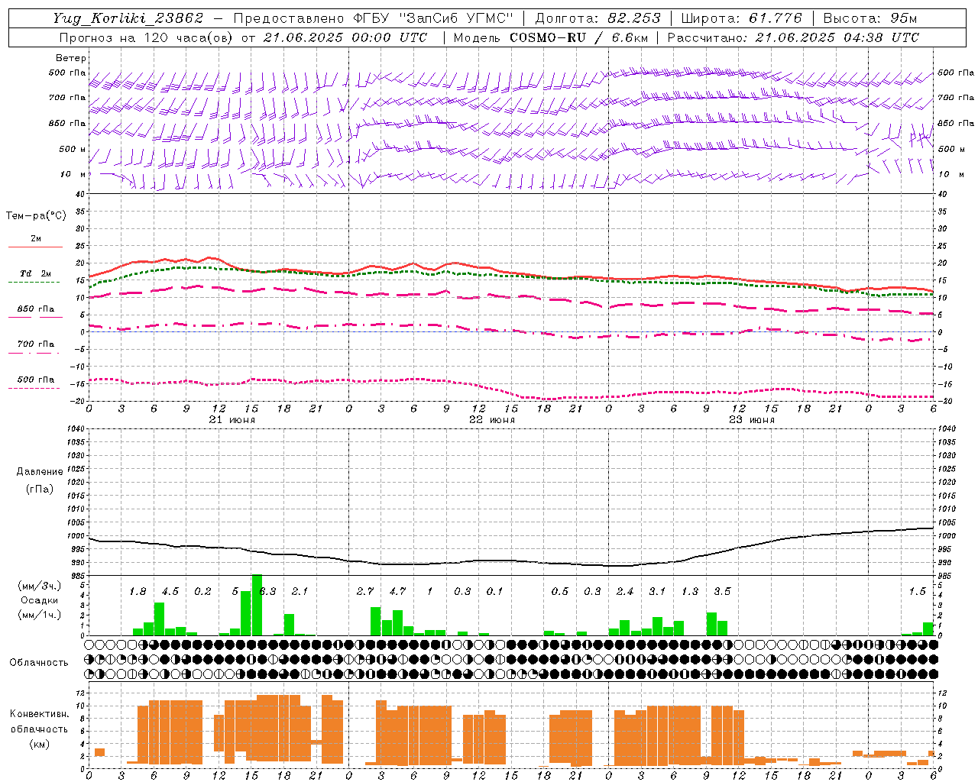978x782 pixels.
Task: Click the 23 июня date label
Action: click(752, 420)
